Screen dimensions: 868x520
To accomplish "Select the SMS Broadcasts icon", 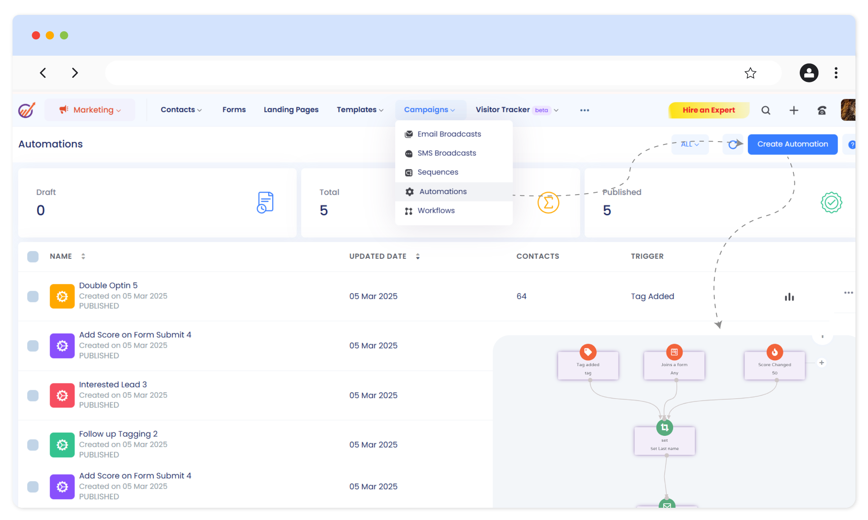I will tap(409, 153).
